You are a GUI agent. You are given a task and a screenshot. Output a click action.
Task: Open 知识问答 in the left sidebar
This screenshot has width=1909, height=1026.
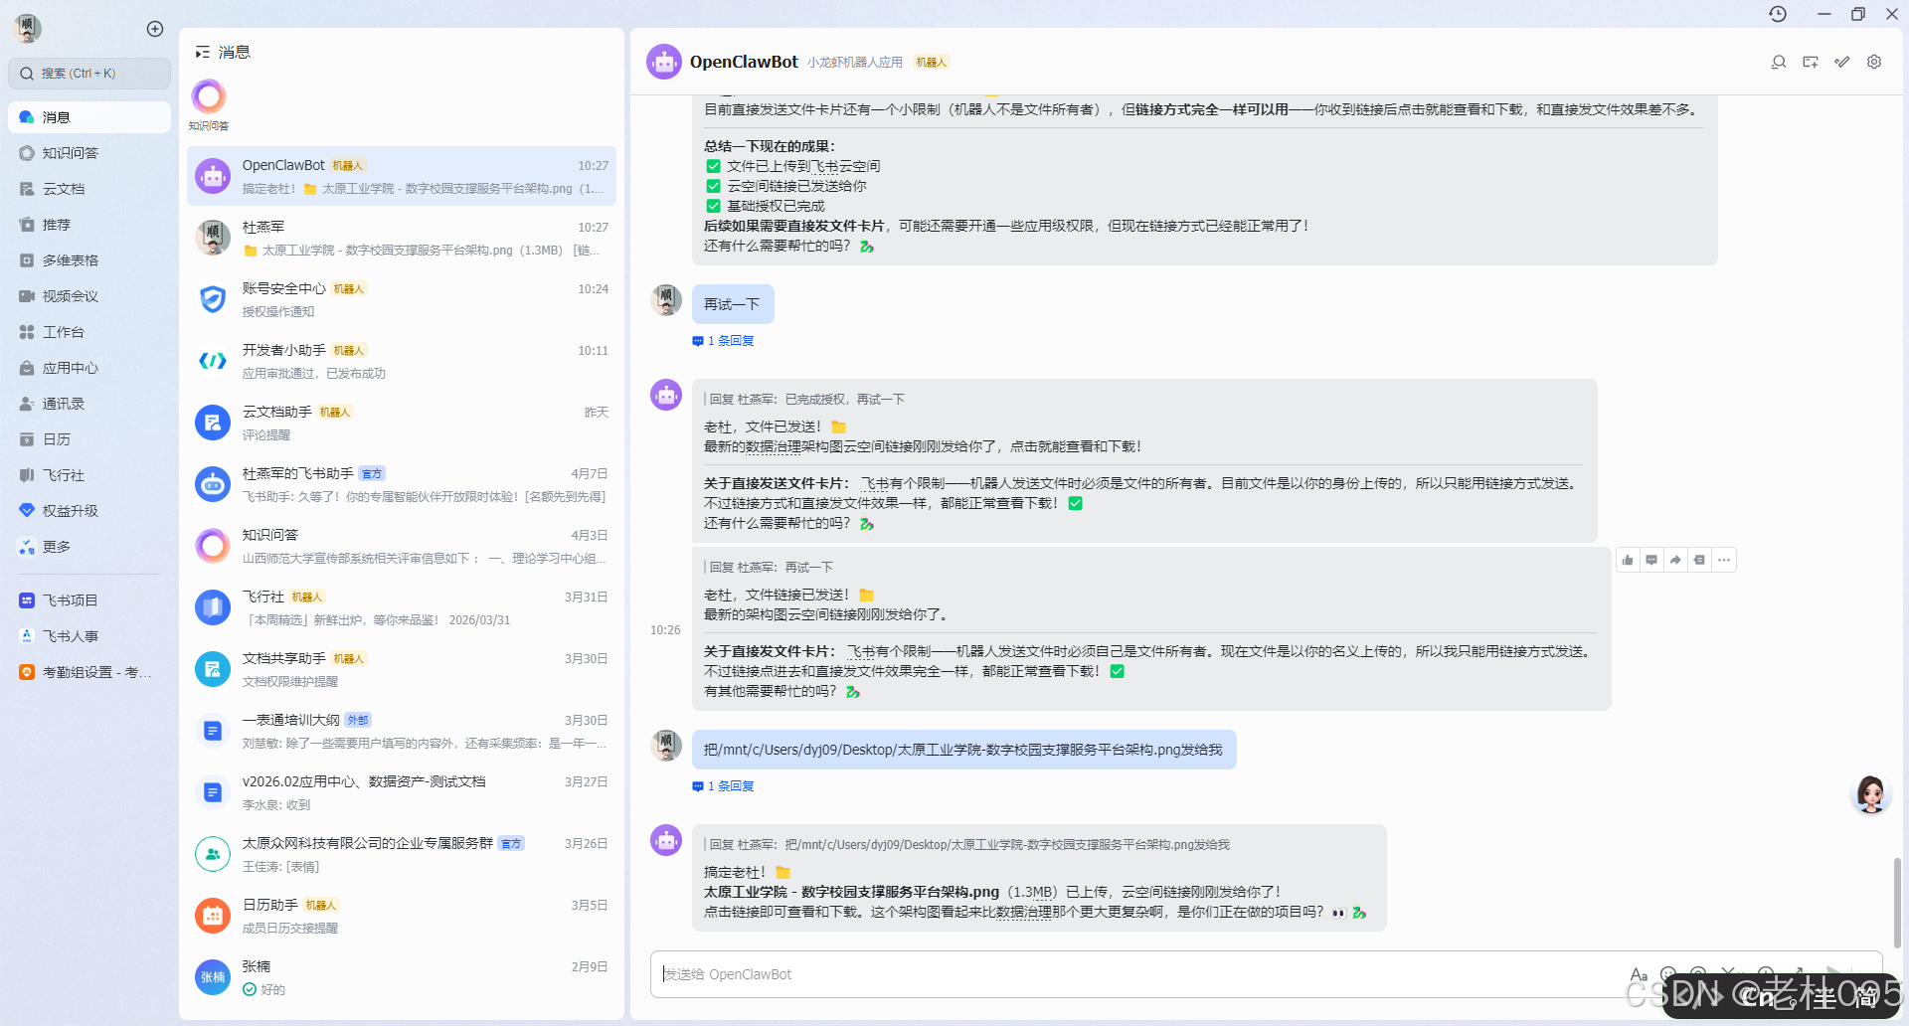point(89,153)
